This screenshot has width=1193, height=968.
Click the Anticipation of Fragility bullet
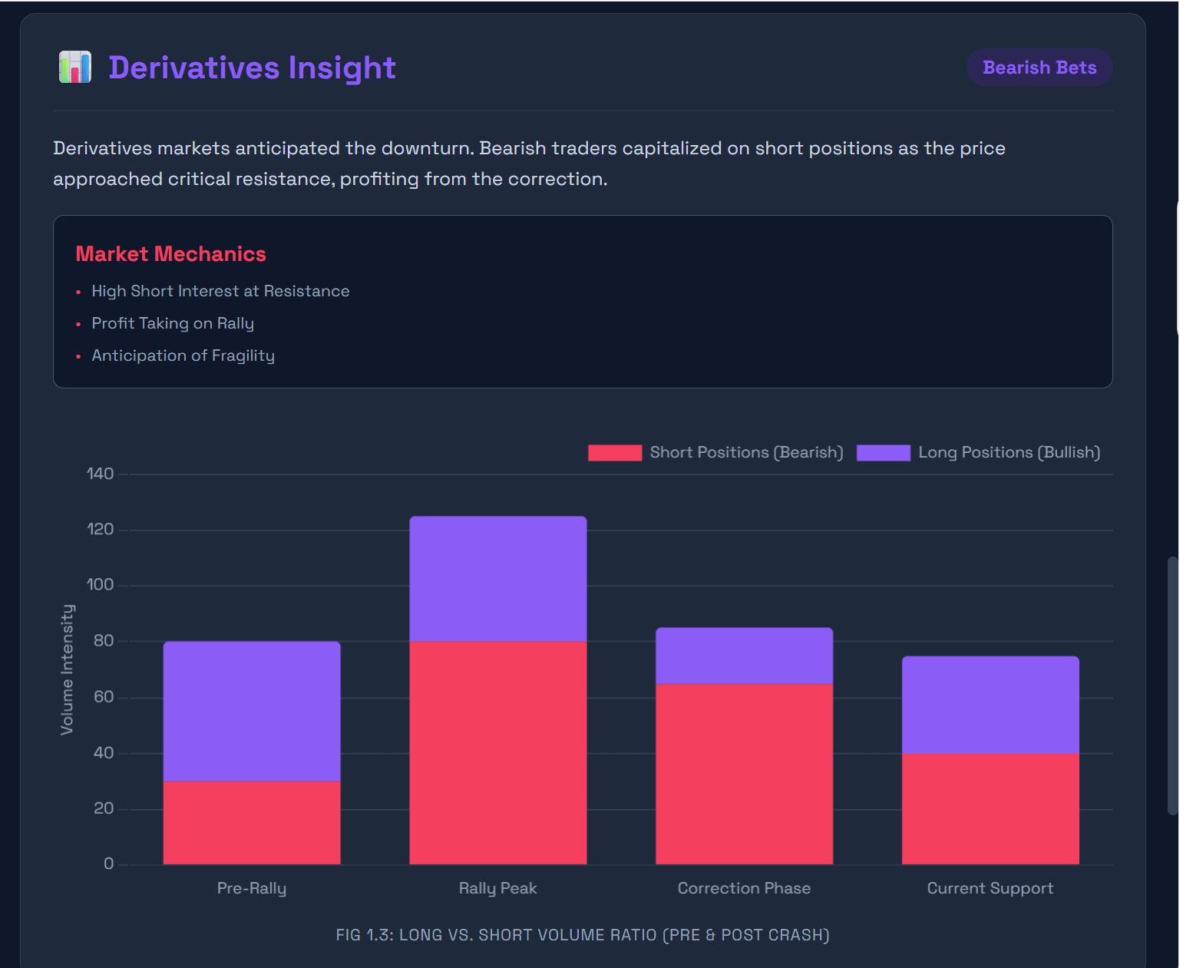[x=183, y=355]
